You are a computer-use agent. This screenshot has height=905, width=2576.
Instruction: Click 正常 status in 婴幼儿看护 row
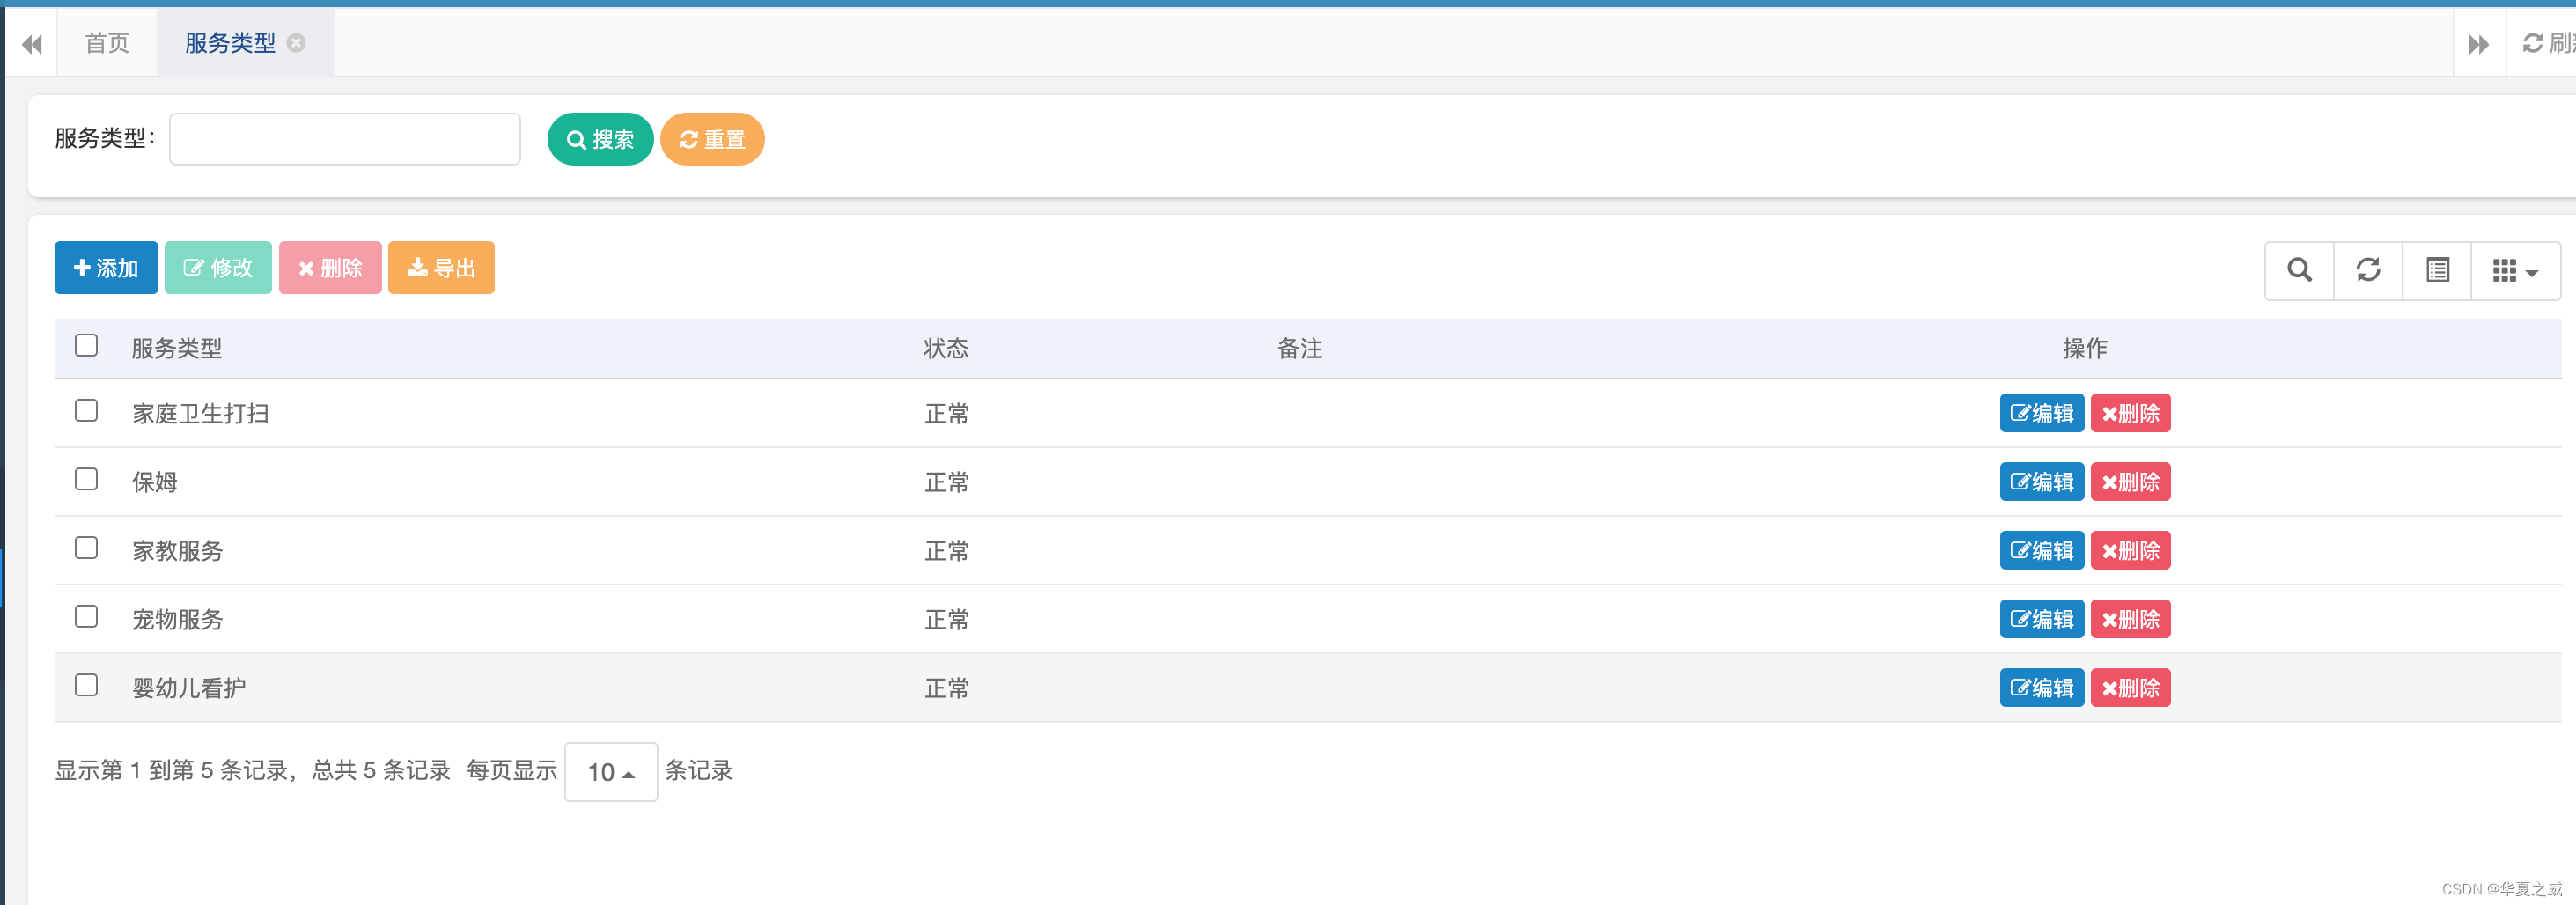947,689
